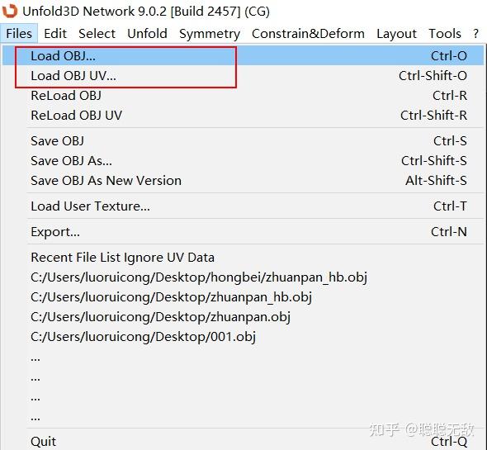
Task: Click the Unfold3D app logo icon
Action: click(x=9, y=11)
